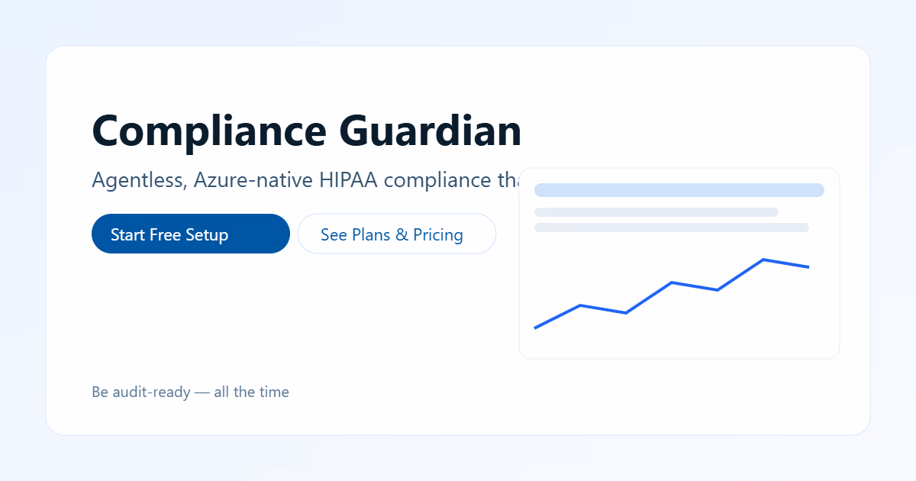Screen dimensions: 916x481
Task: Click the dip just before the chart's highest peak
Action: coord(718,290)
